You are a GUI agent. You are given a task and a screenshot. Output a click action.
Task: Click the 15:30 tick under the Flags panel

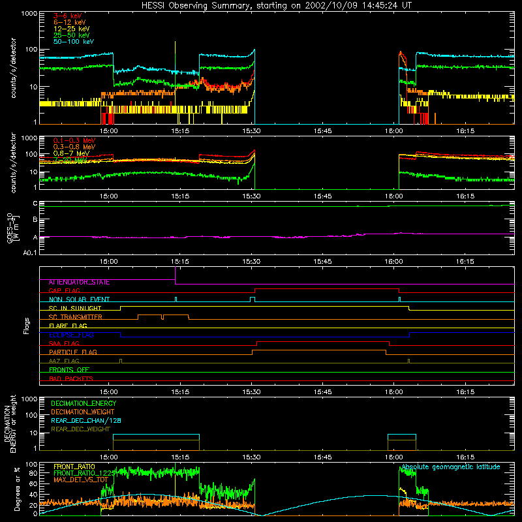coord(251,392)
